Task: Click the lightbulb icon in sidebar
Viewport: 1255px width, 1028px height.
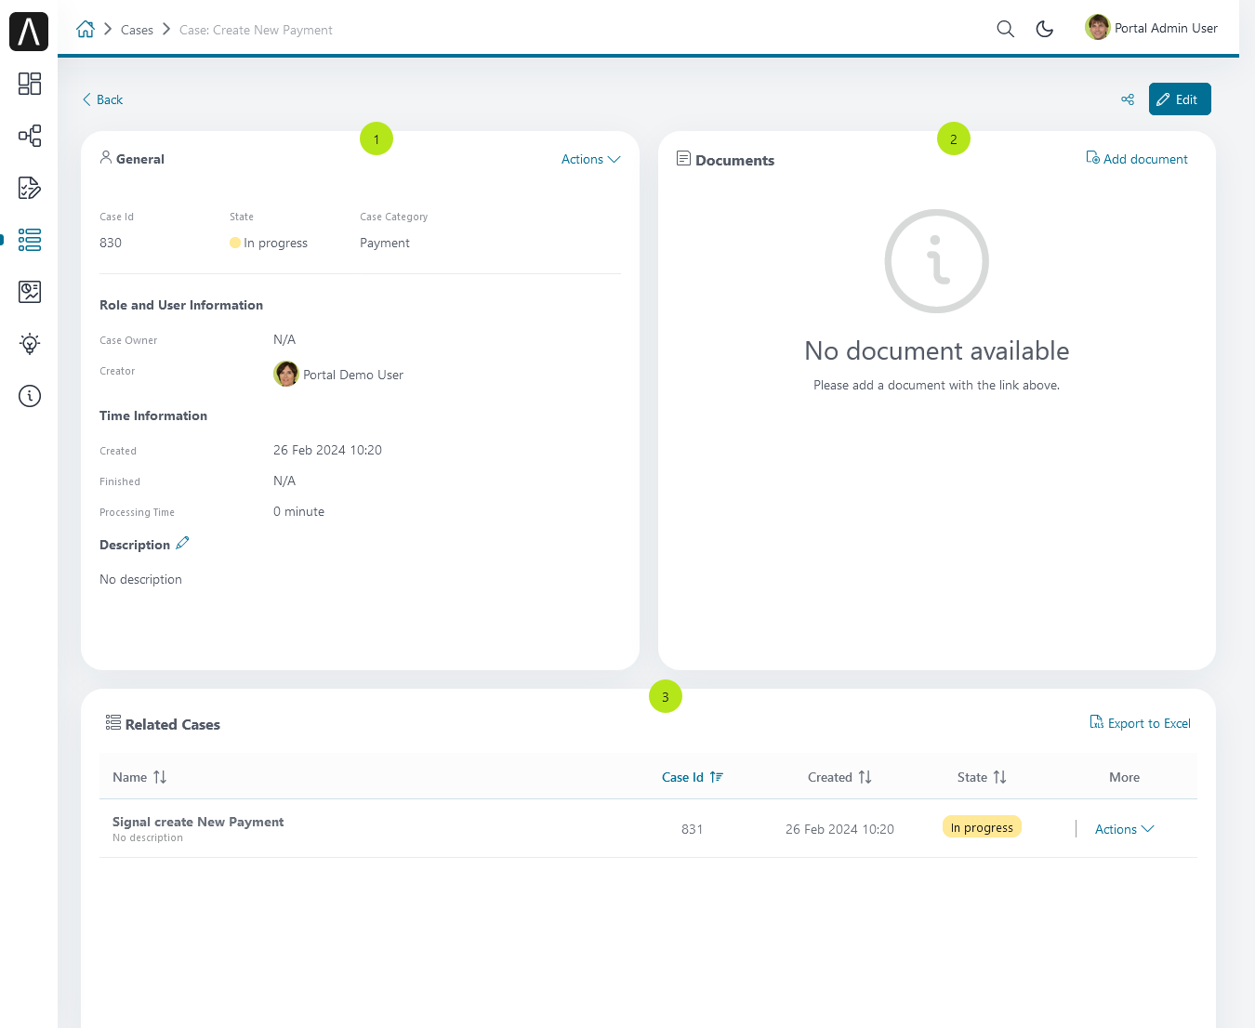Action: [x=30, y=344]
